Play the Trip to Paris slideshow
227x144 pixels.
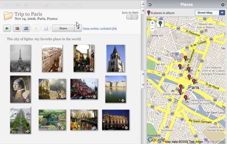point(7,28)
